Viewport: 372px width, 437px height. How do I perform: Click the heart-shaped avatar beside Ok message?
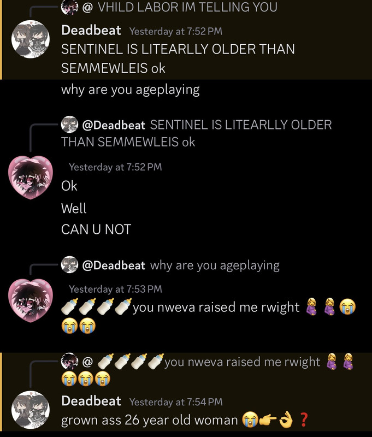31,178
